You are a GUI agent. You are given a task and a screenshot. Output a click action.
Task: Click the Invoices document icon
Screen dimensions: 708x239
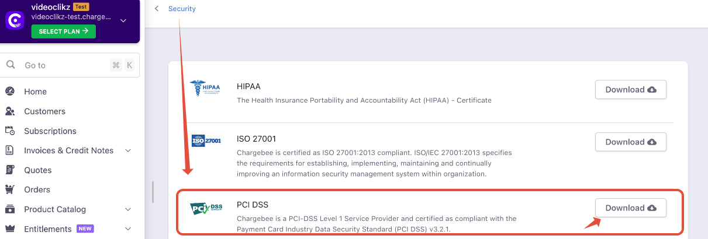pos(10,150)
